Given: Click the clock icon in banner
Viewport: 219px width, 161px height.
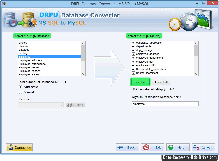Looking at the screenshot, I should 175,24.
